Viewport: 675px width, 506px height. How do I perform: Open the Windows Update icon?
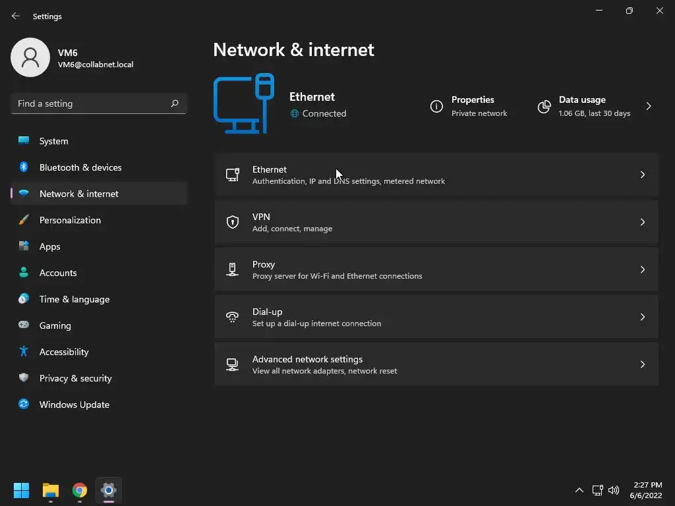pos(24,405)
